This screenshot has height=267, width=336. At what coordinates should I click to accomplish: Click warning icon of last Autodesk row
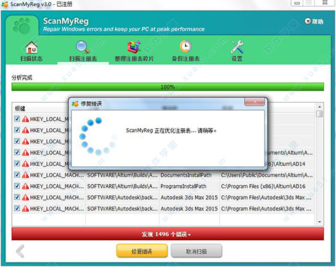[x=26, y=209]
